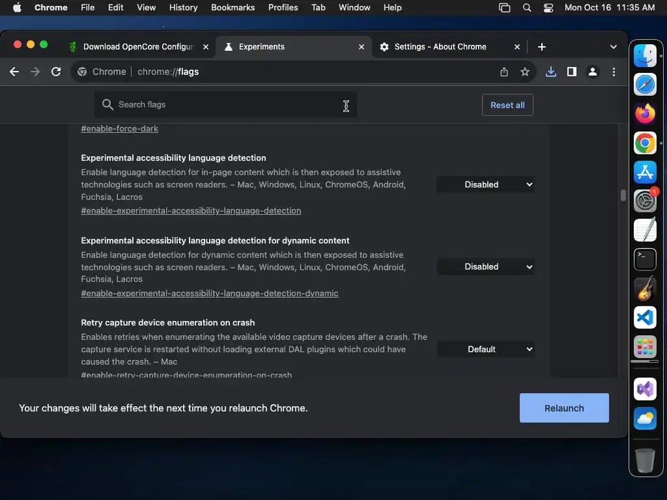
Task: Launch Visual Studio Code from the Dock
Action: (x=645, y=318)
